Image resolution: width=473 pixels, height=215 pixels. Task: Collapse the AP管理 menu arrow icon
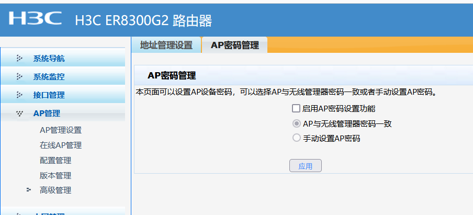coord(19,114)
